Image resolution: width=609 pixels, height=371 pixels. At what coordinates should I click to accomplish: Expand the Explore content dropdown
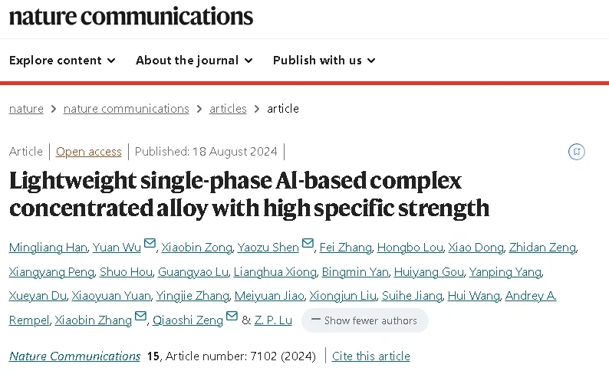(62, 60)
